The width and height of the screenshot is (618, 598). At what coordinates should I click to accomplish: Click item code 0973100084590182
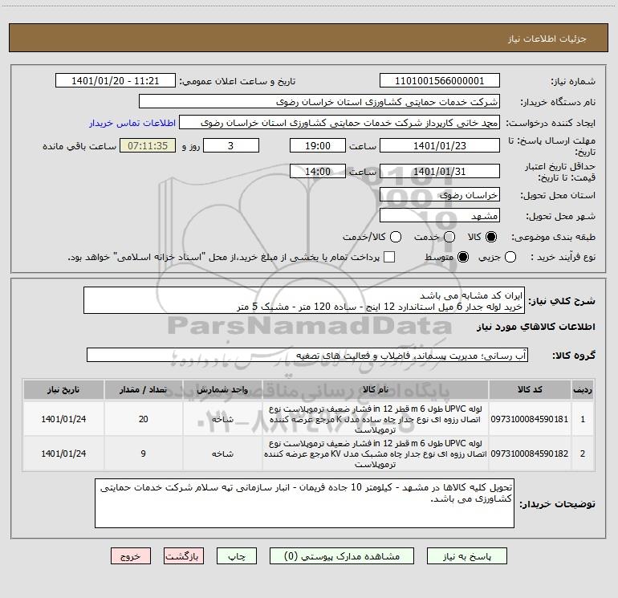(530, 454)
